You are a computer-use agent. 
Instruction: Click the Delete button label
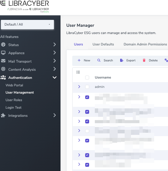pyautogui.click(x=153, y=61)
